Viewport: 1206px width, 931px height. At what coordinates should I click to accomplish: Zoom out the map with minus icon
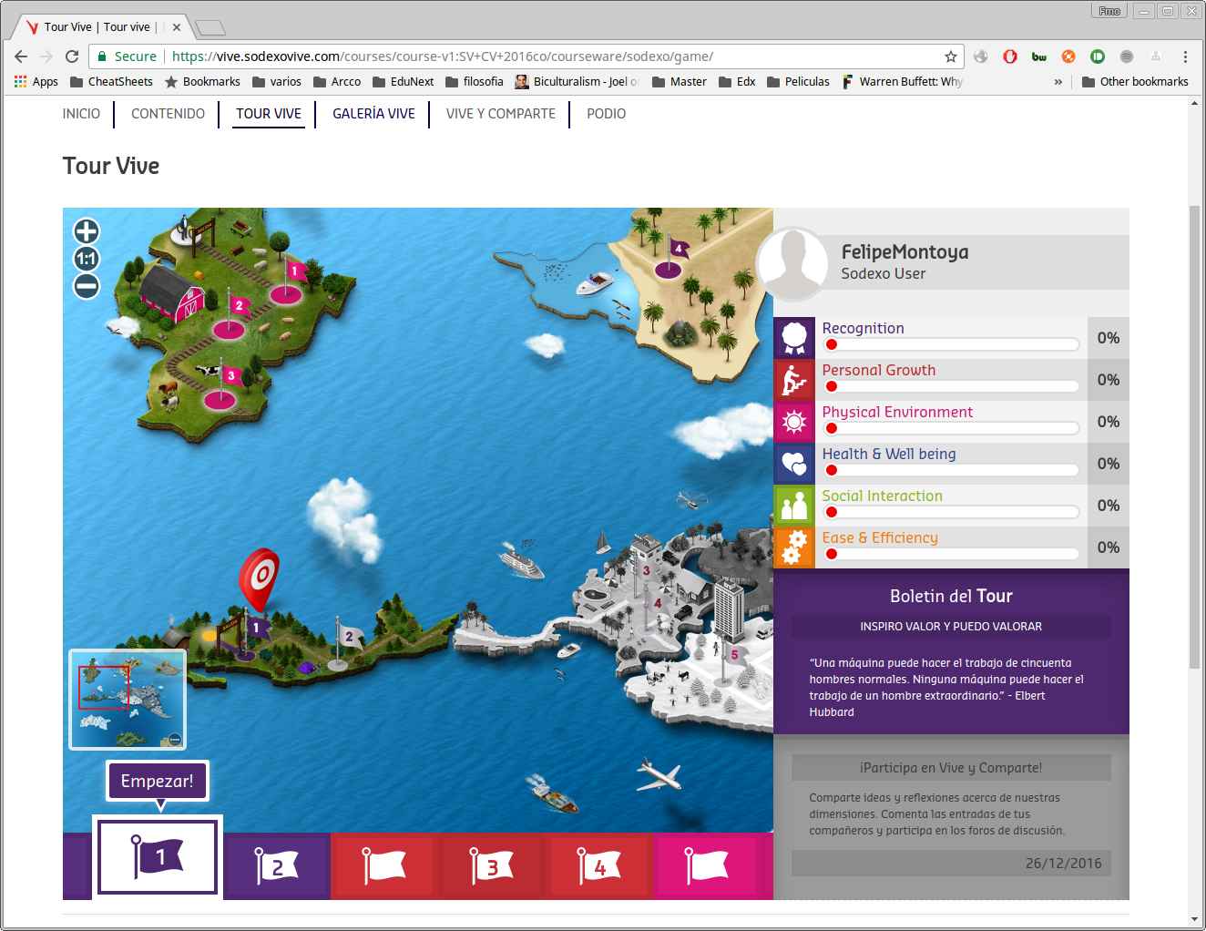[87, 286]
